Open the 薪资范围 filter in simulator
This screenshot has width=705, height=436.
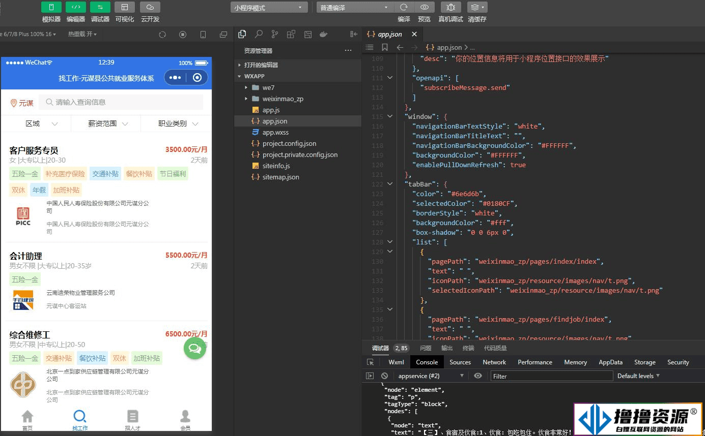107,123
